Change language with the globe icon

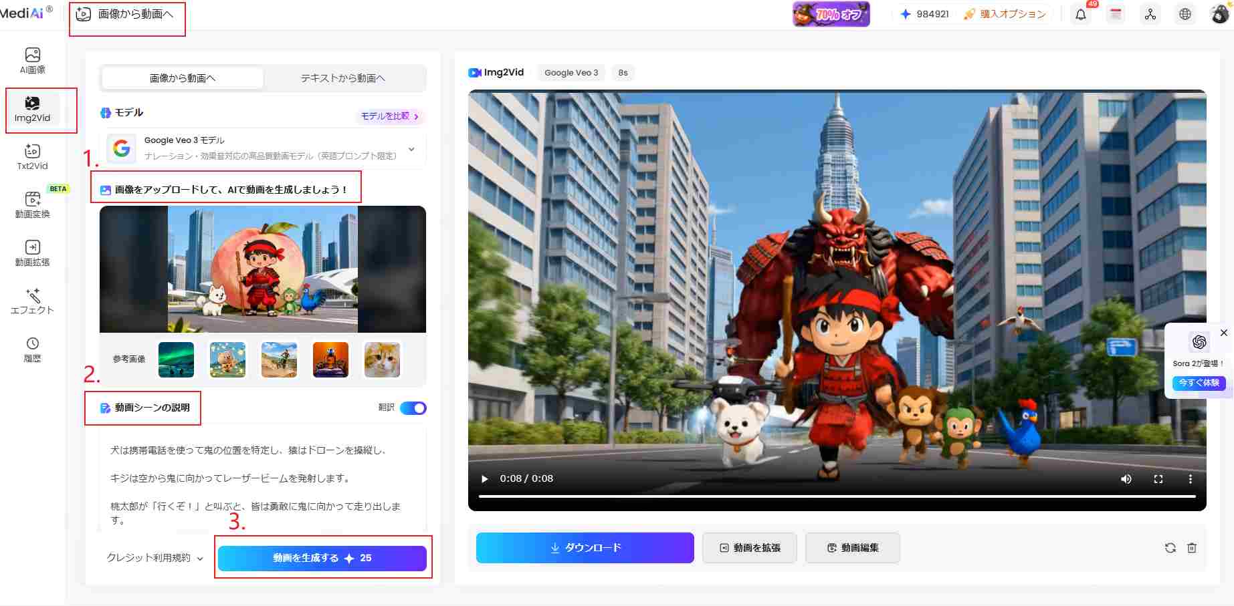pos(1185,13)
